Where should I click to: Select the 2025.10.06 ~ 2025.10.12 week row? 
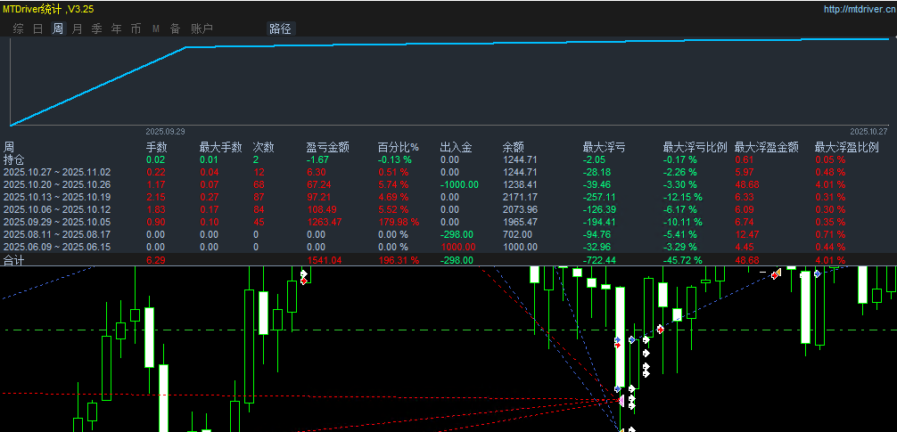pos(448,209)
